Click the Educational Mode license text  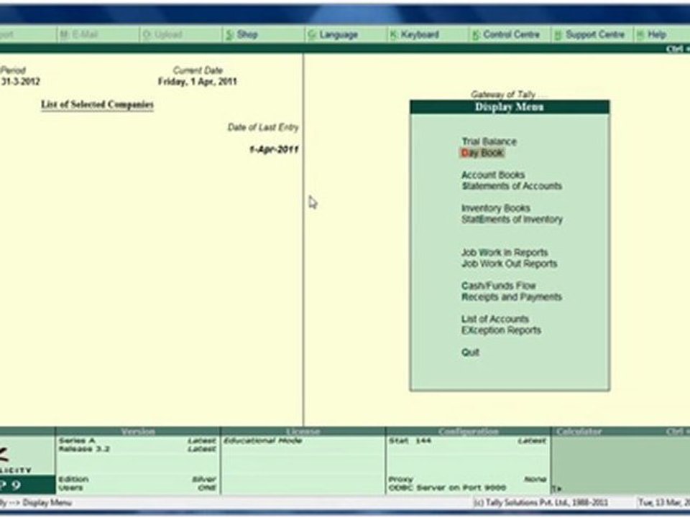tap(263, 440)
